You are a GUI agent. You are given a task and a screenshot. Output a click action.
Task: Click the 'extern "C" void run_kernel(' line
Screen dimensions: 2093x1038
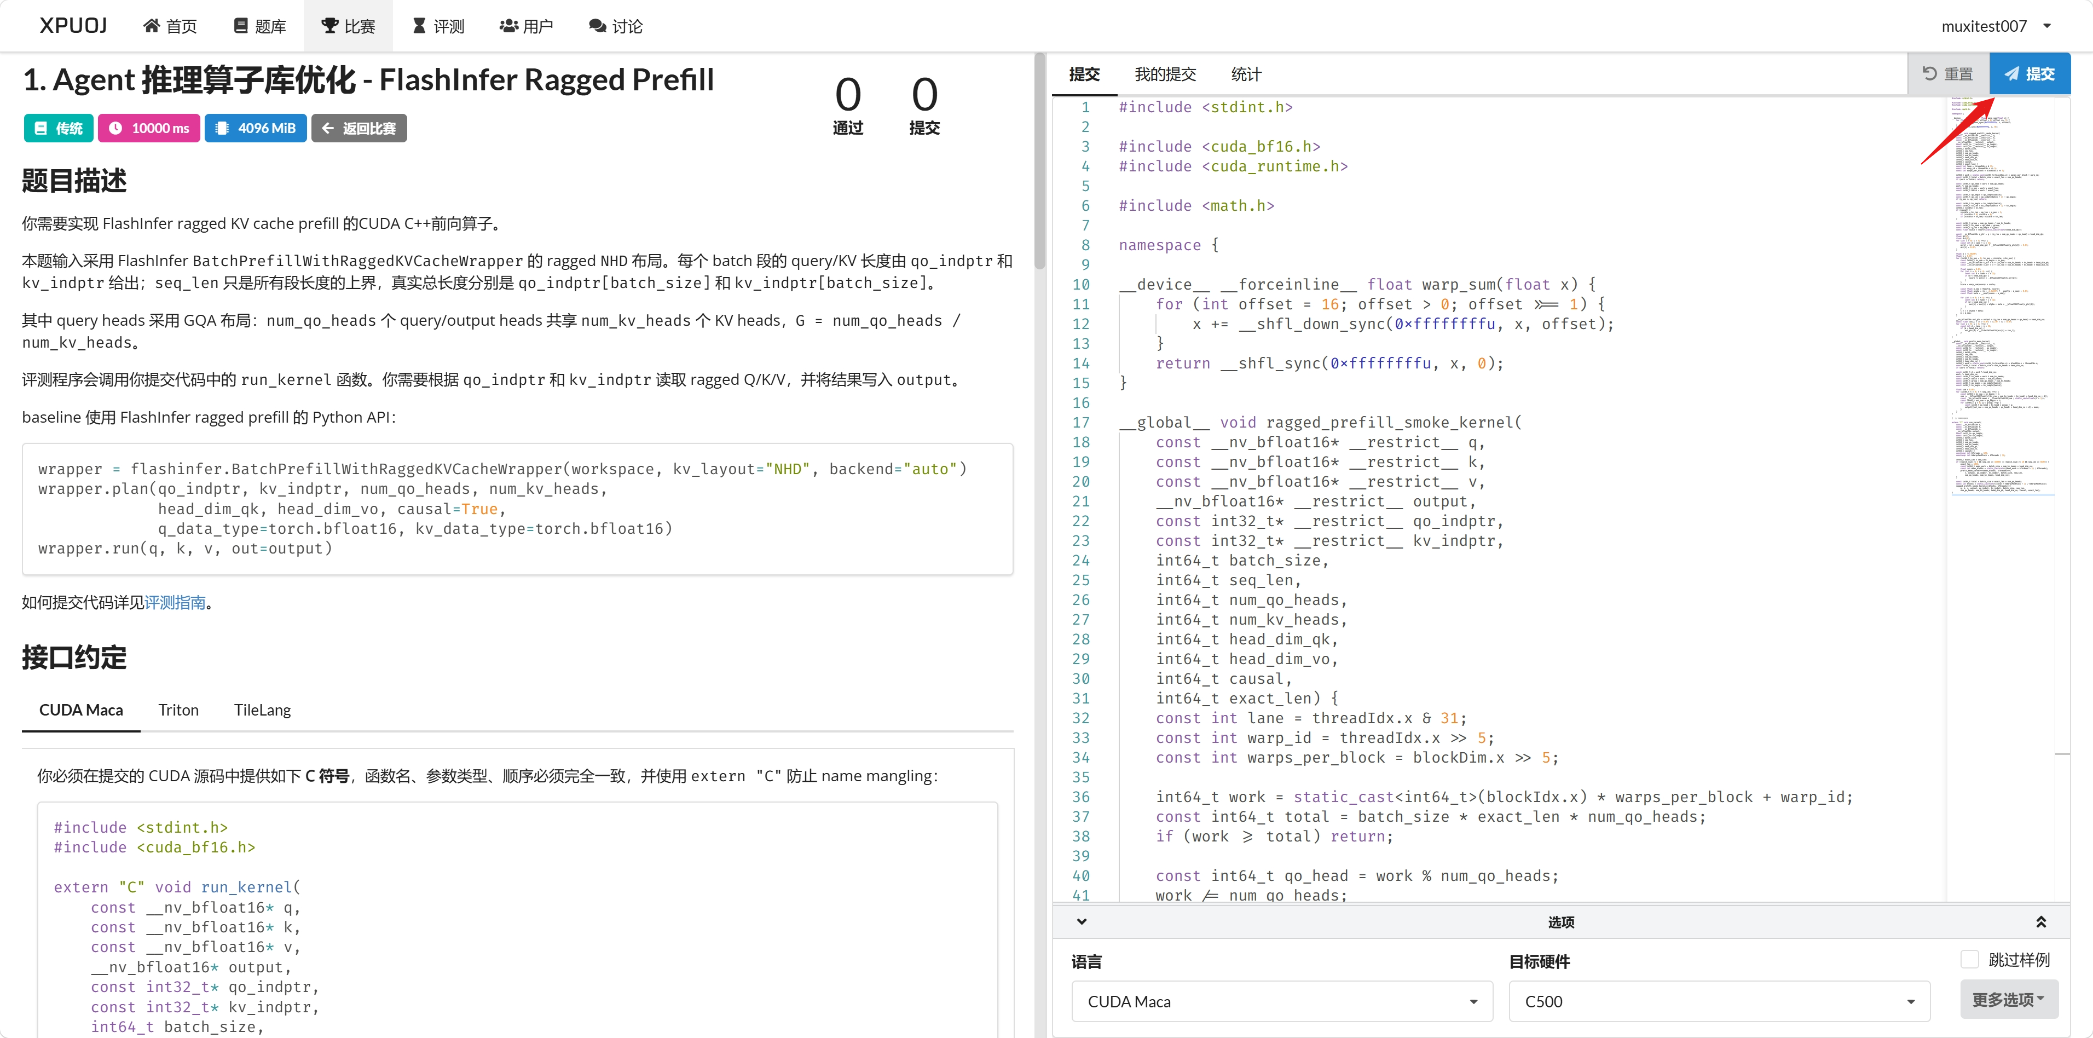[x=177, y=887]
